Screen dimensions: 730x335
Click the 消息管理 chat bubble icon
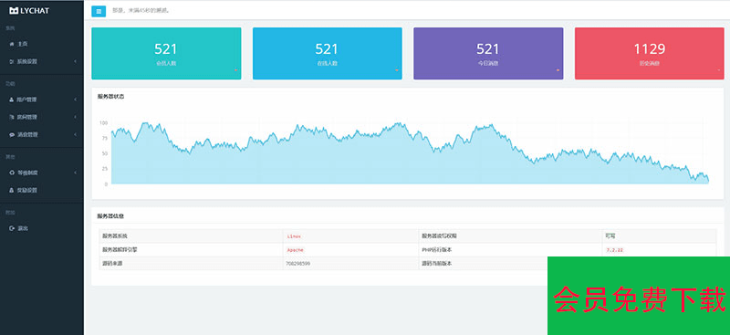point(12,135)
